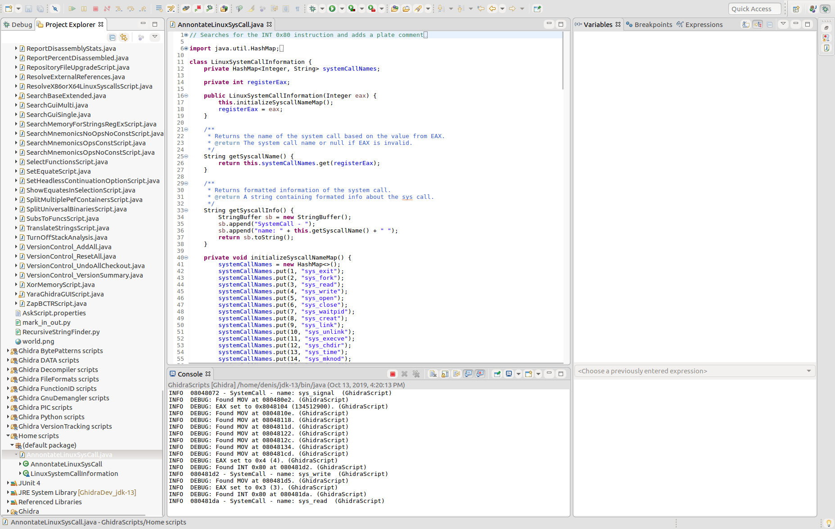This screenshot has width=835, height=529.
Task: Click the Open Perspective icon
Action: coord(796,9)
